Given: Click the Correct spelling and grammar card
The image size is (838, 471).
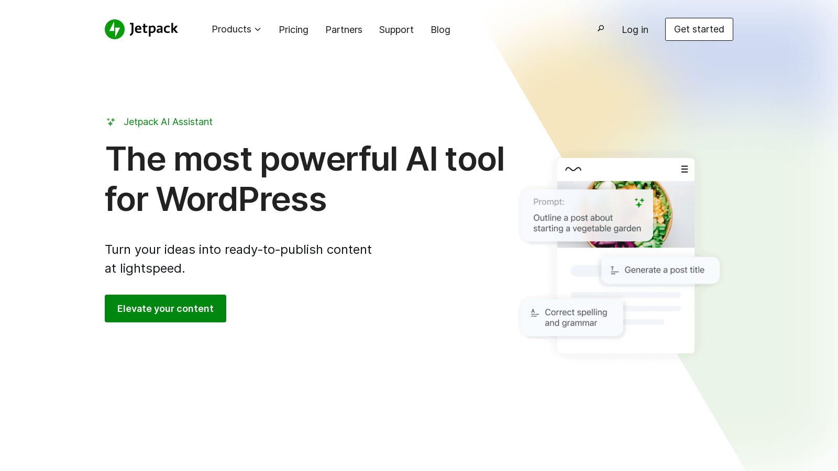Looking at the screenshot, I should 572,318.
